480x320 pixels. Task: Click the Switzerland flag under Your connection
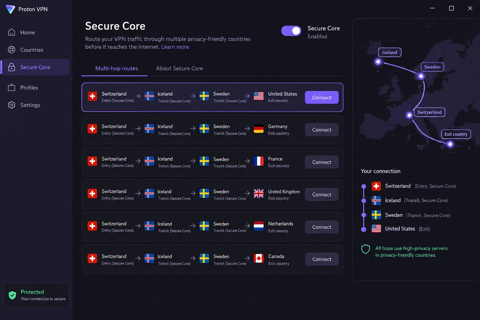point(376,186)
